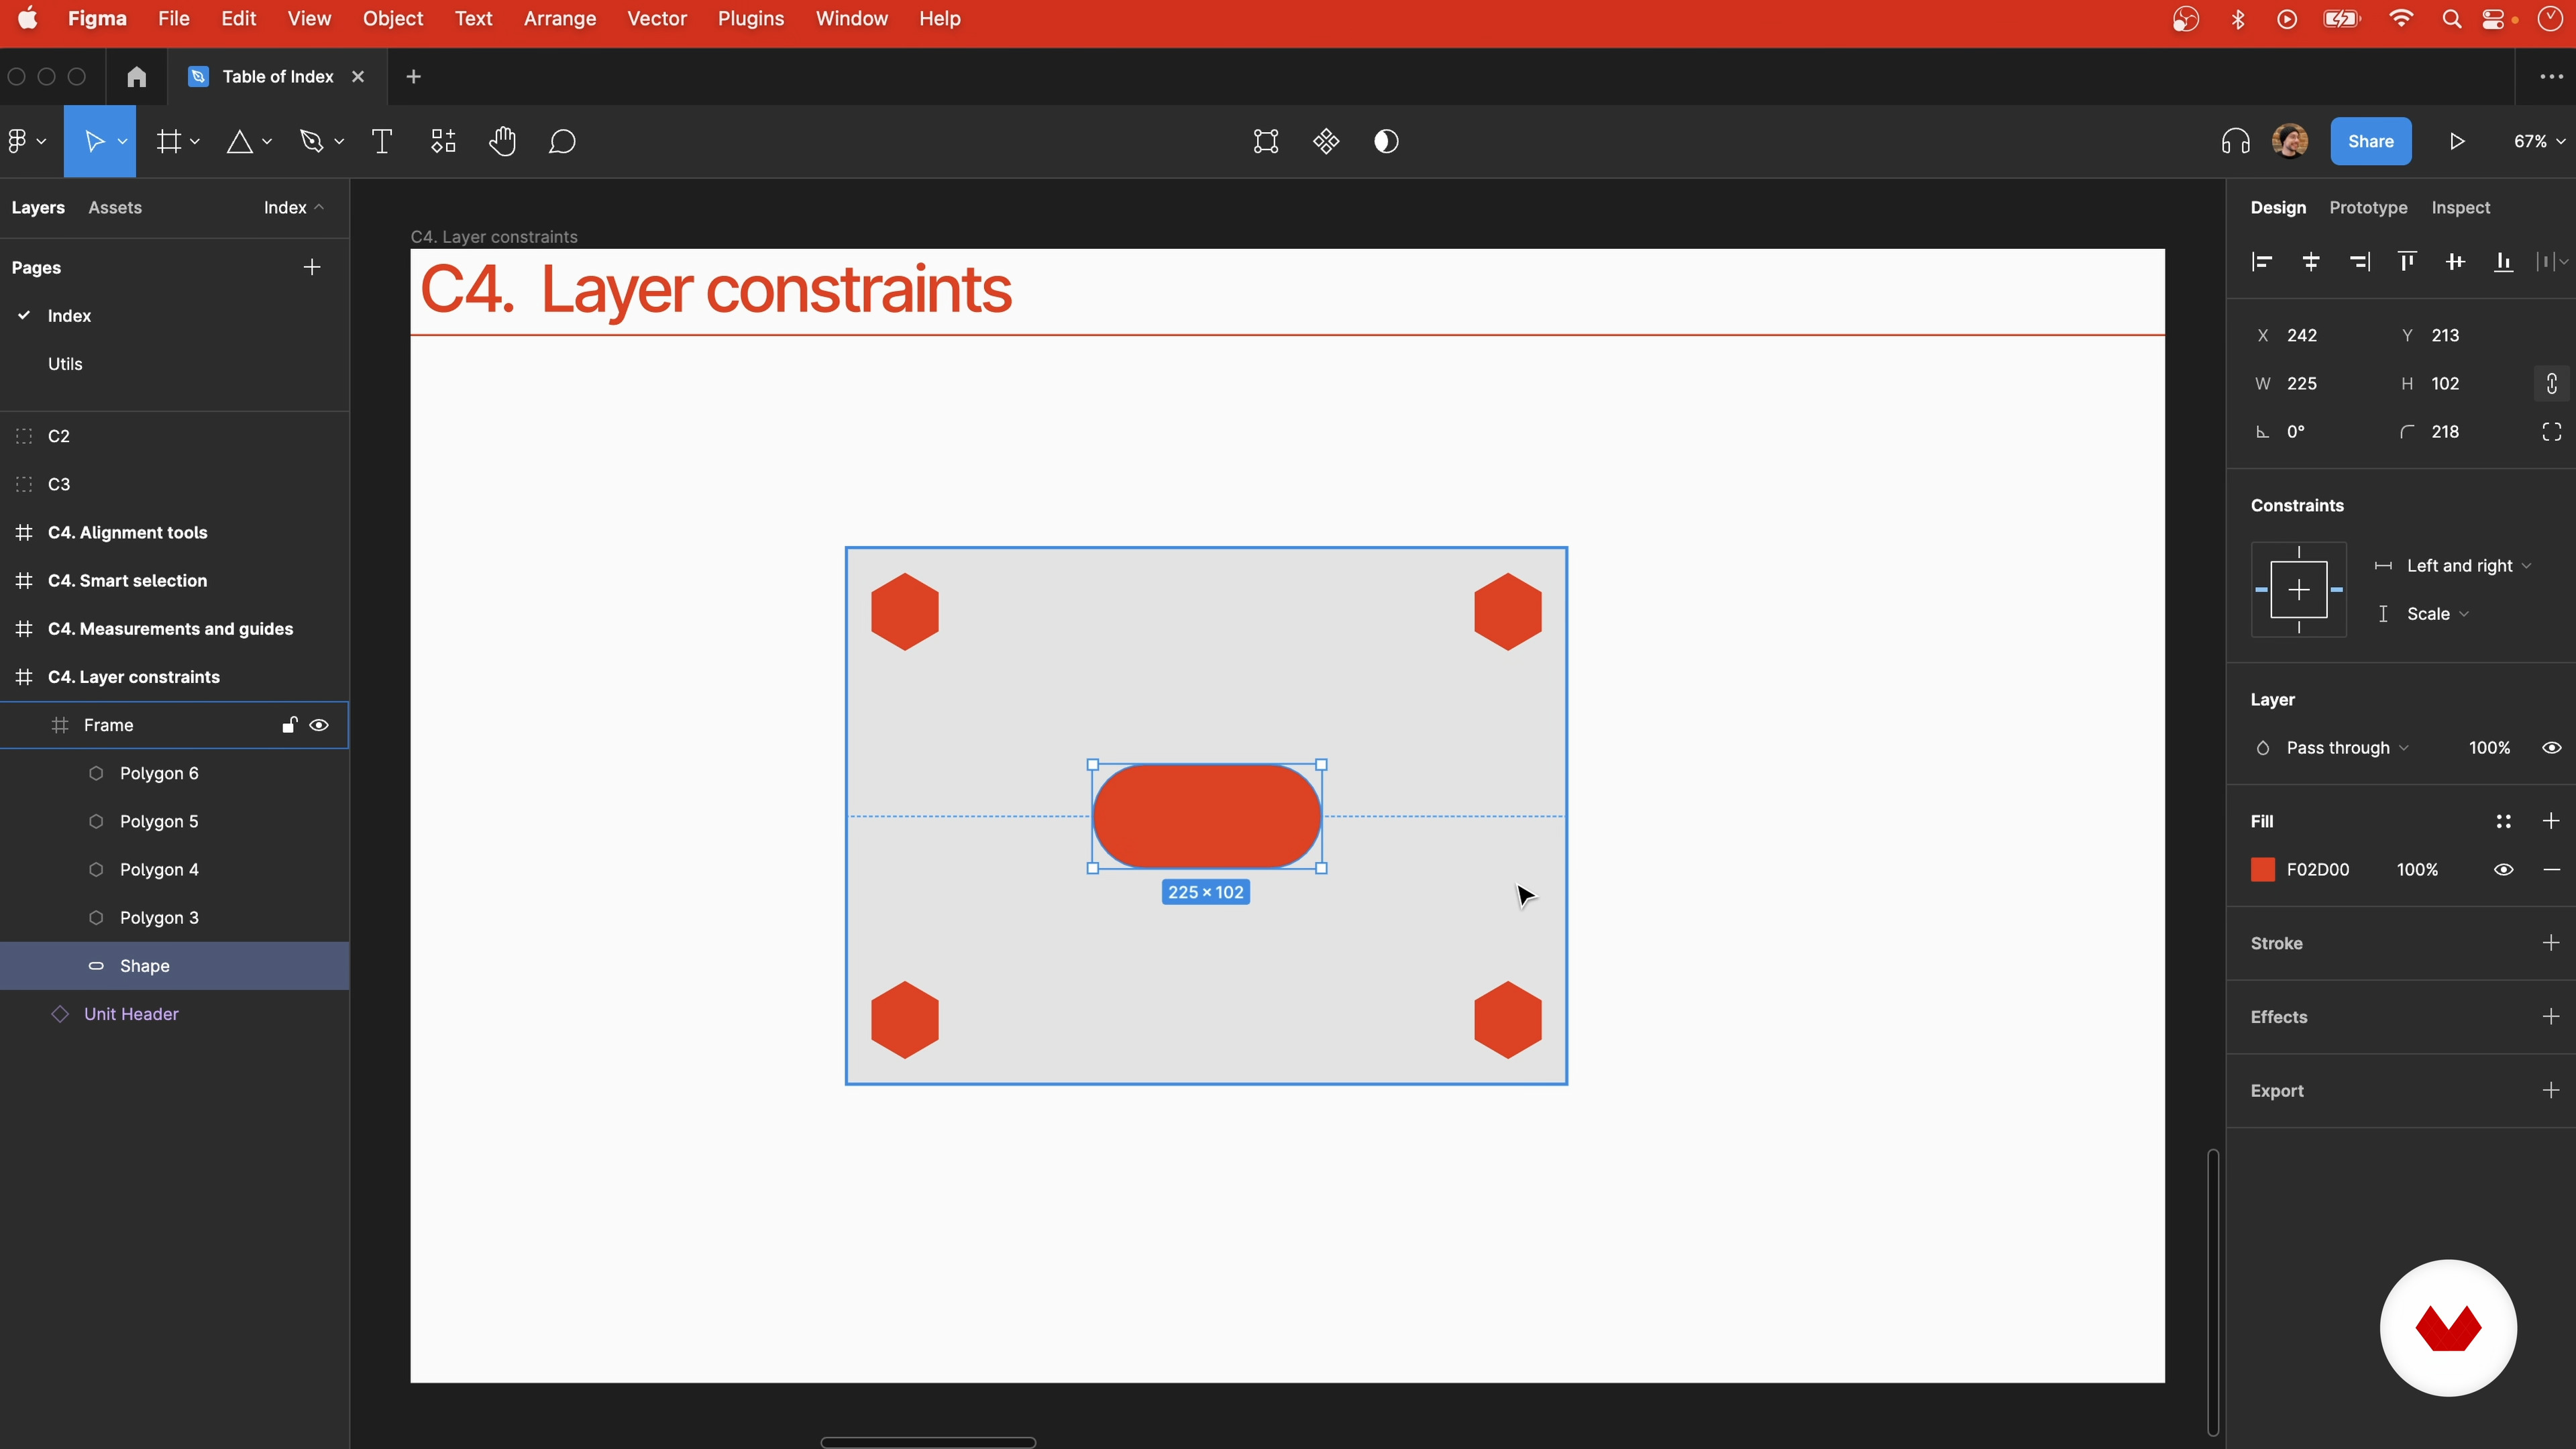Add an Effect with plus button
2576x1449 pixels.
click(2551, 1017)
